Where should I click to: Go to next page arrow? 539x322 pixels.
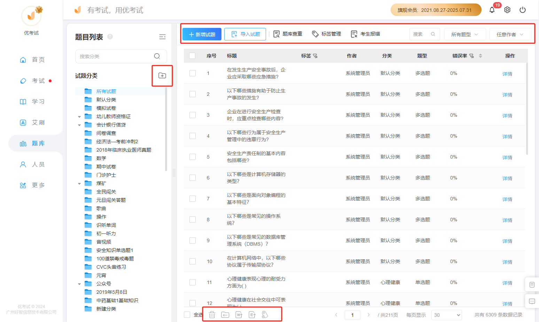tap(368, 315)
